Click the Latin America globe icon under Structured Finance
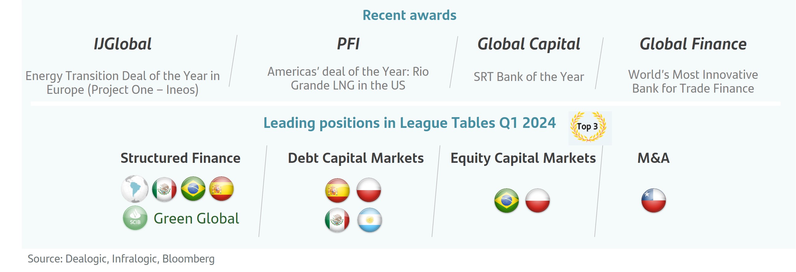796x272 pixels. point(135,189)
